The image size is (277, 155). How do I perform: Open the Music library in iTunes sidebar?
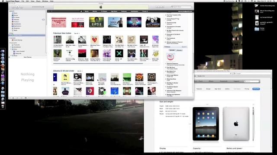[16, 13]
